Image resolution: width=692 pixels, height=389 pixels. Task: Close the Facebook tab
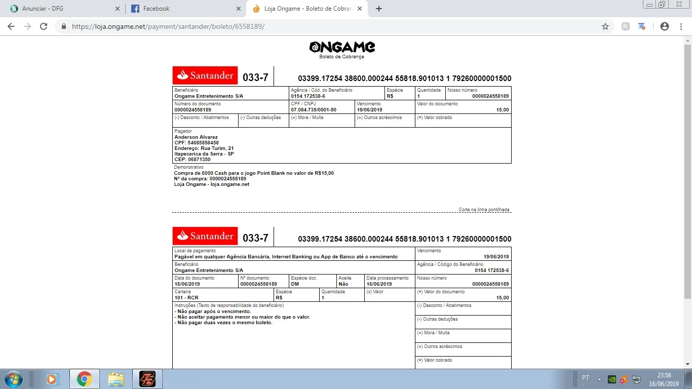click(239, 9)
